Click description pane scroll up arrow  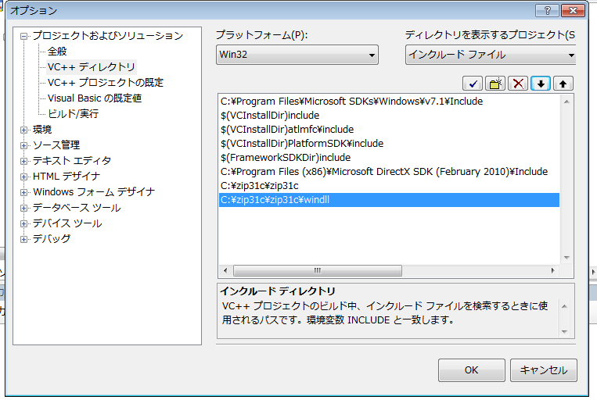point(564,306)
